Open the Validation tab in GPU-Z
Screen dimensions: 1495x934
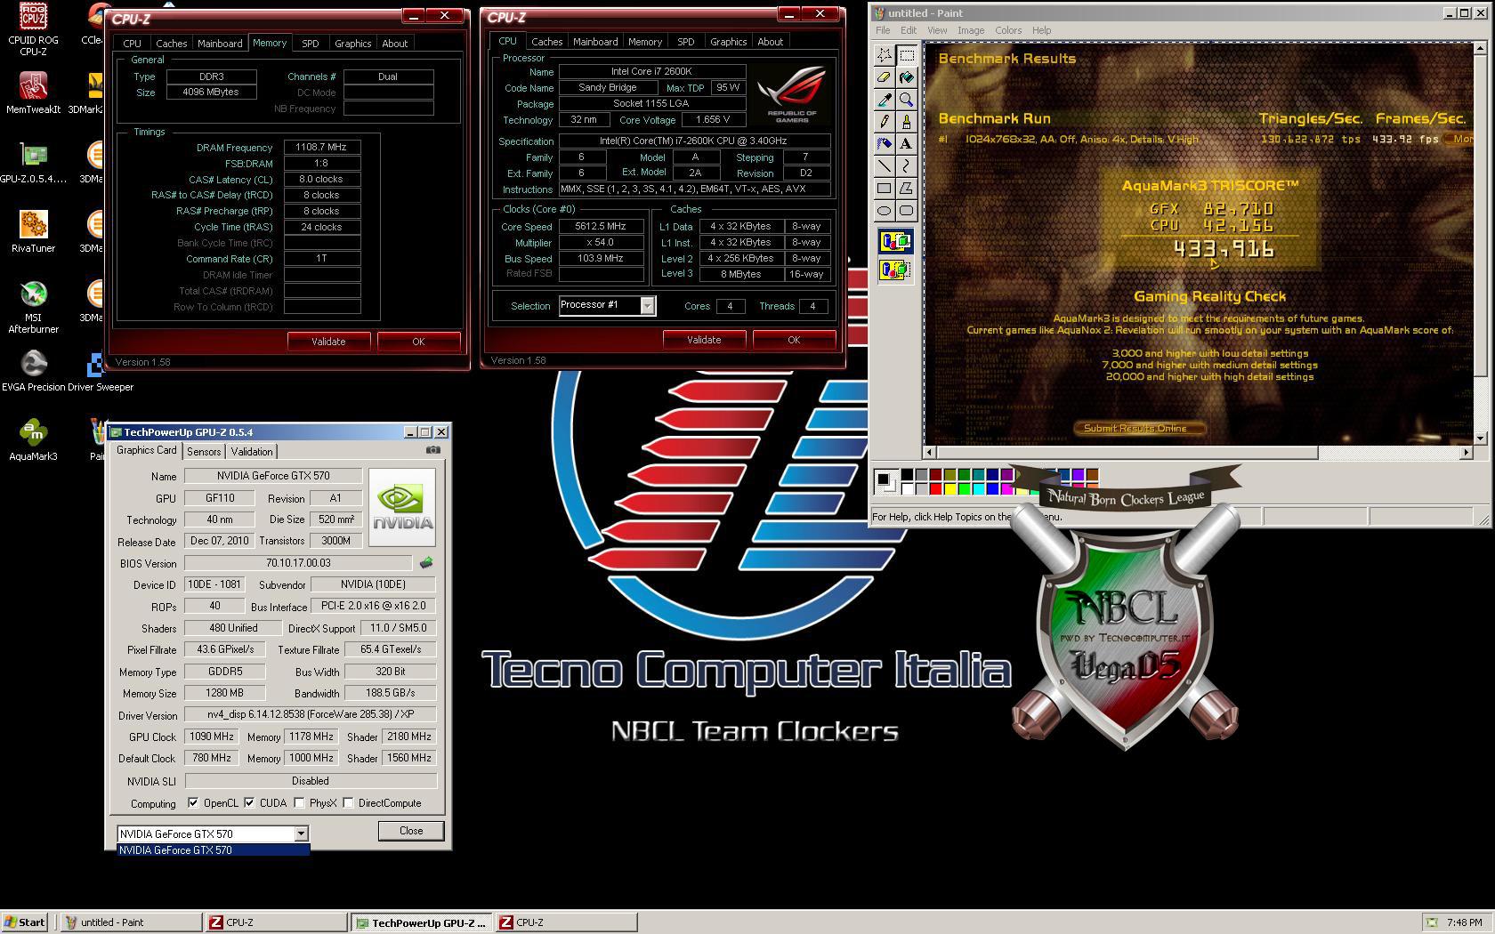pyautogui.click(x=252, y=452)
